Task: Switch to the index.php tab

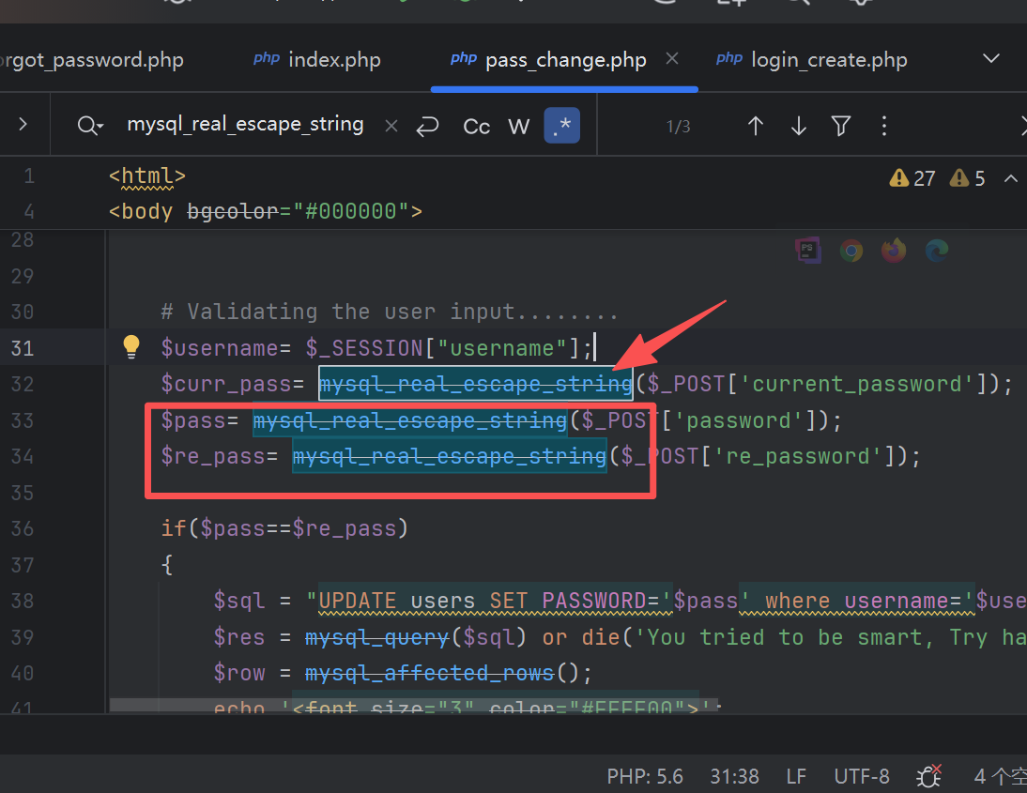Action: point(317,59)
